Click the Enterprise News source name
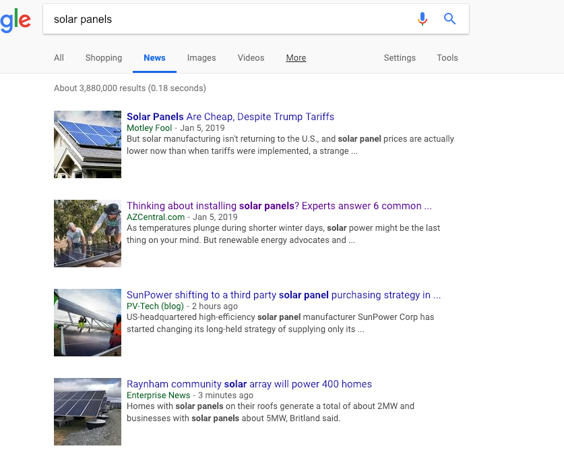This screenshot has height=461, width=564. point(158,395)
